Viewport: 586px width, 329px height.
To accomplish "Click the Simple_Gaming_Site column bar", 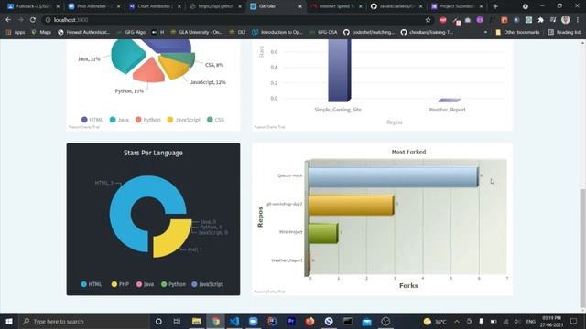I will point(339,70).
